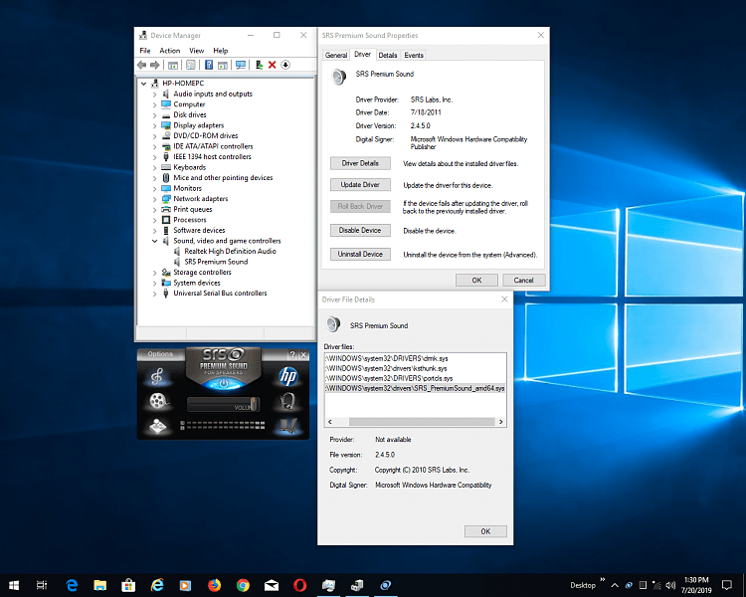
Task: Open the Windows Start menu
Action: 14,585
